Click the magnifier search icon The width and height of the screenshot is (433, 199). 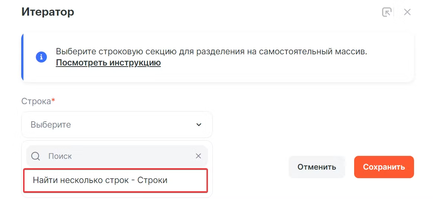(x=36, y=156)
